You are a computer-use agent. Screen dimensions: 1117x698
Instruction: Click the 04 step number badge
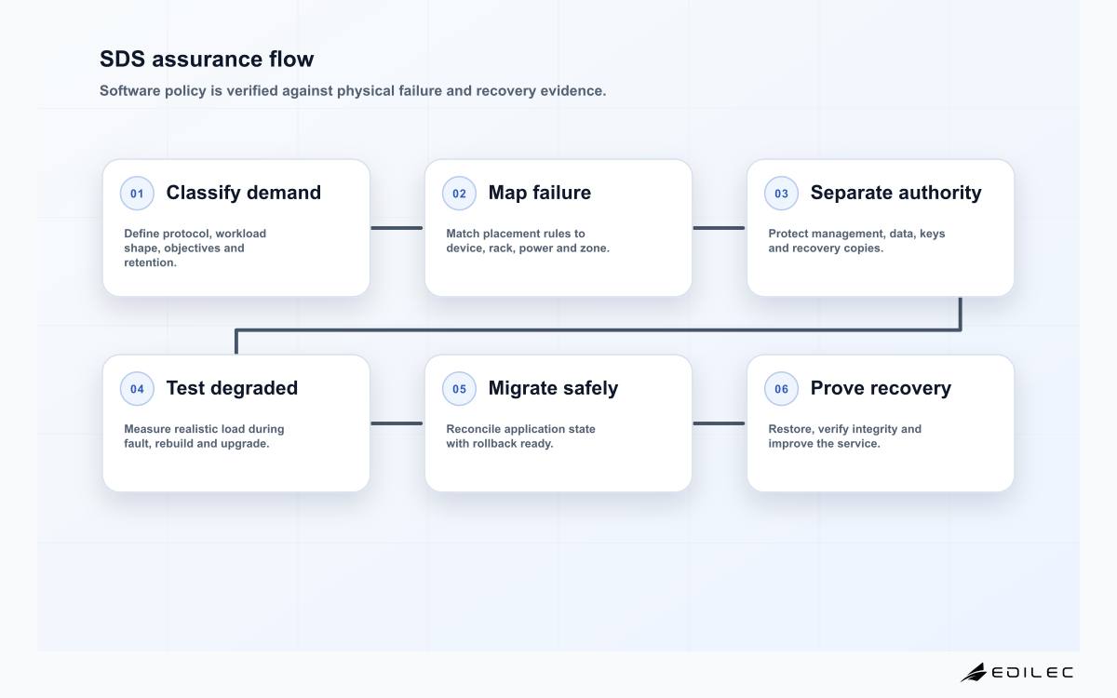tap(137, 389)
